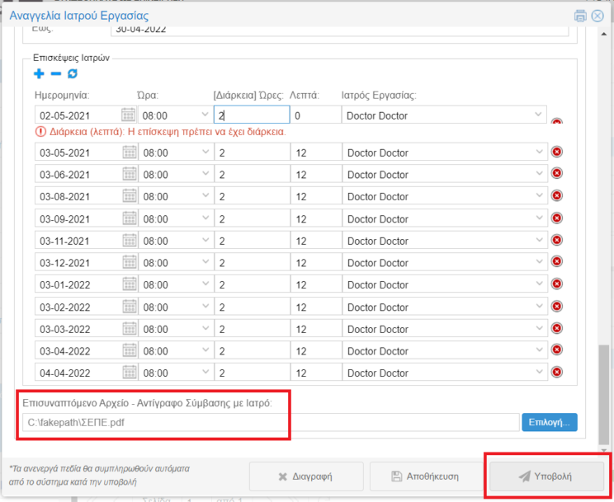Delete the 03-02-2022 visit row
The height and width of the screenshot is (502, 614).
point(557,306)
